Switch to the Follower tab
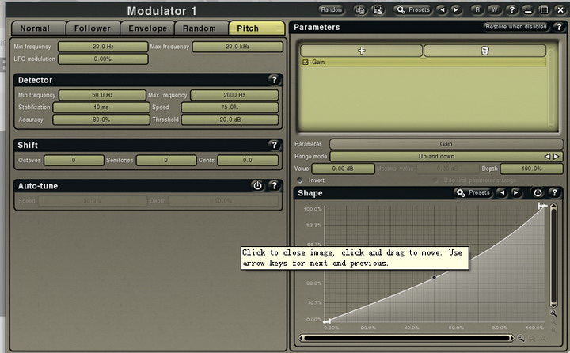The width and height of the screenshot is (570, 353). pos(93,28)
